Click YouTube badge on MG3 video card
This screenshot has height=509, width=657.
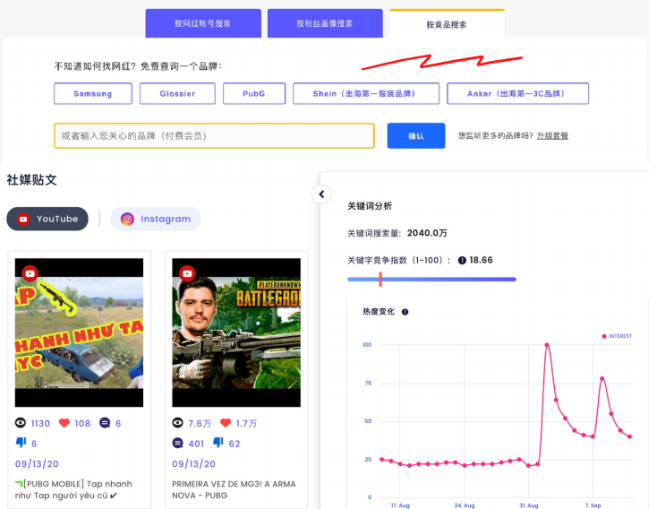click(x=187, y=273)
